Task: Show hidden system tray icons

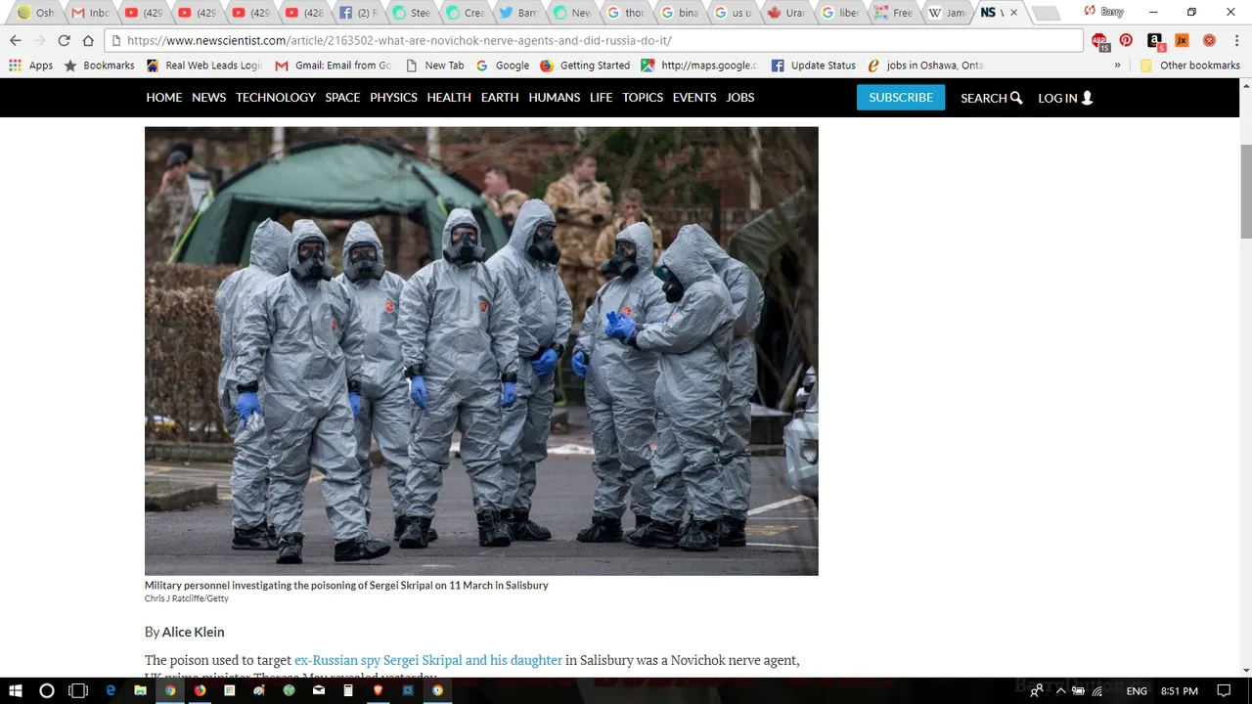Action: click(1060, 691)
